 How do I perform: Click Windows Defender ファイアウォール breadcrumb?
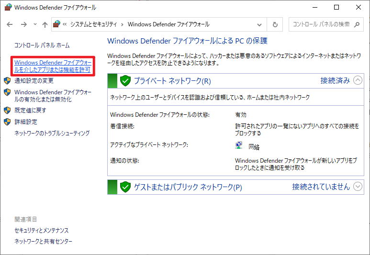point(168,24)
